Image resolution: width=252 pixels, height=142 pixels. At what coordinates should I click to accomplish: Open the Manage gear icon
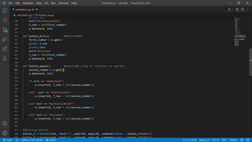(5, 133)
